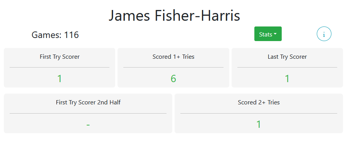Image resolution: width=348 pixels, height=142 pixels.
Task: Select the First Try Scorer card
Action: coord(59,68)
